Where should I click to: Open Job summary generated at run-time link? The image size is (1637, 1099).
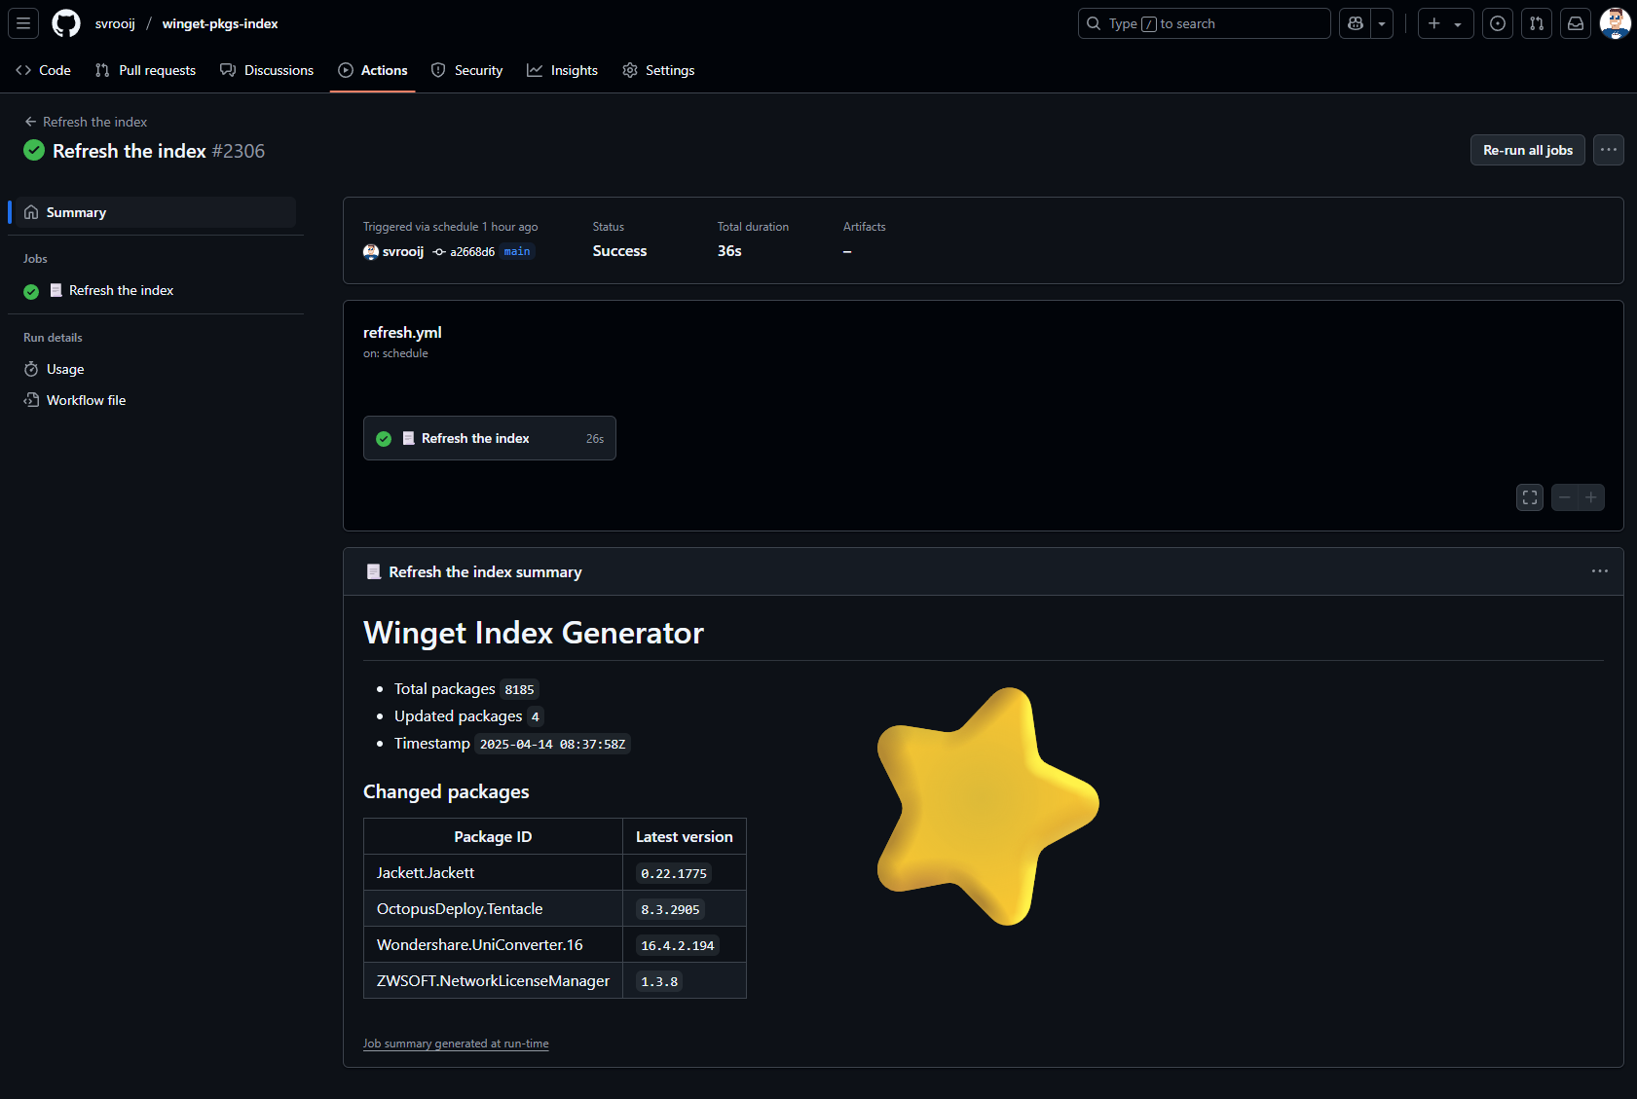456,1044
